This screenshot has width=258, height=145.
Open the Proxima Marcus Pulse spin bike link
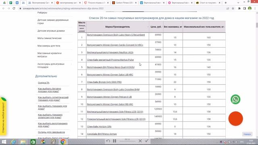110,60
